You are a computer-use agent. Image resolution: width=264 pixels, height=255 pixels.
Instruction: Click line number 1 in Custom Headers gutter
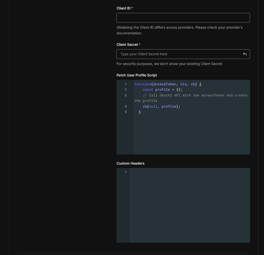(x=125, y=172)
